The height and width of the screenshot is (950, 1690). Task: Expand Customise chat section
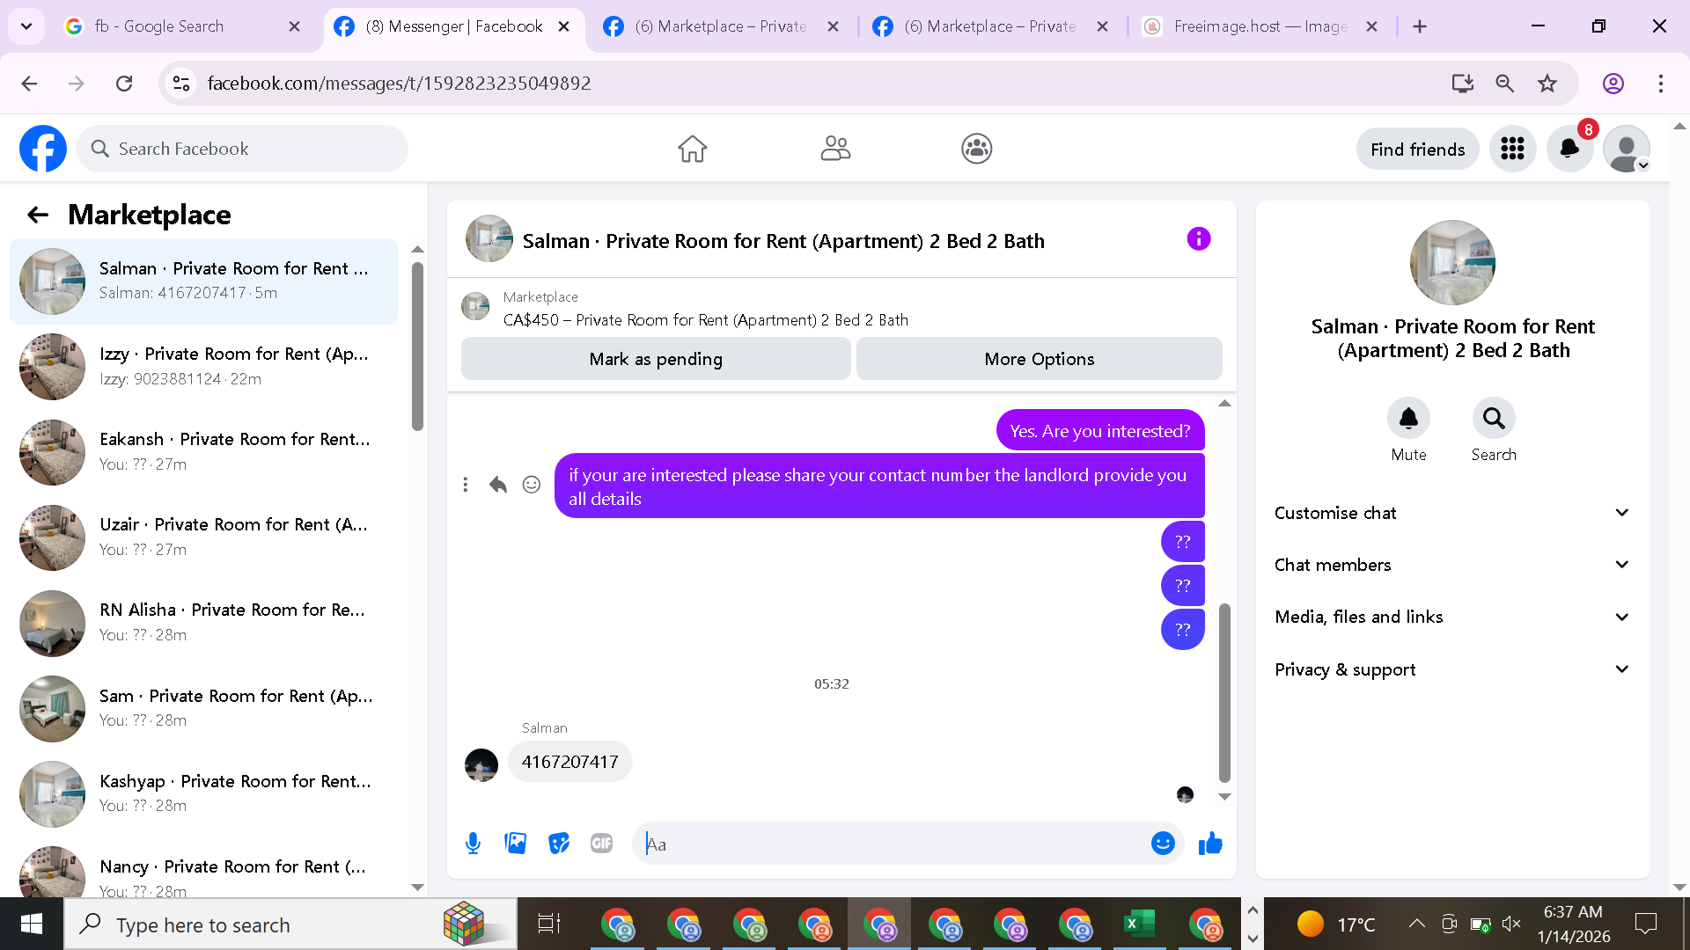pos(1452,513)
